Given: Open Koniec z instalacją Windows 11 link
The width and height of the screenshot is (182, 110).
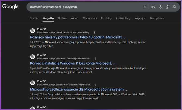Looking at the screenshot, I should tap(73, 63).
